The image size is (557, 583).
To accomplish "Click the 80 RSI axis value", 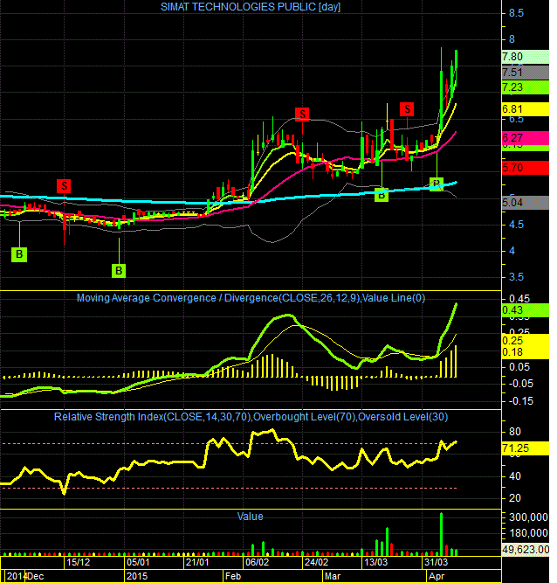I will click(515, 432).
